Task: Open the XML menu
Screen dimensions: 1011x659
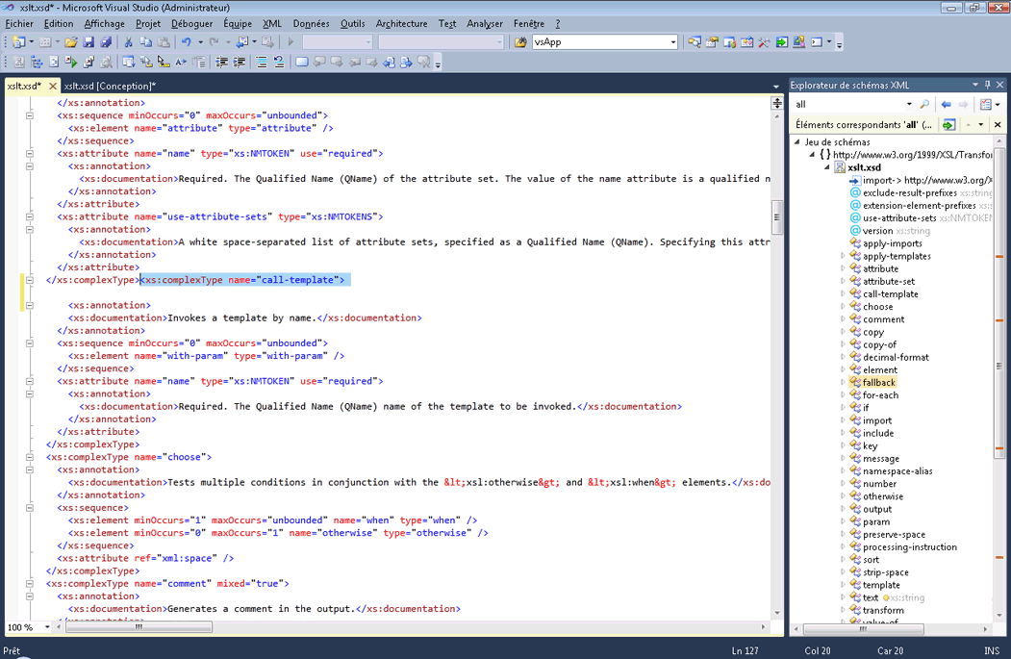Action: (272, 24)
